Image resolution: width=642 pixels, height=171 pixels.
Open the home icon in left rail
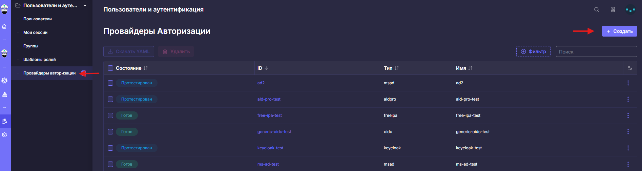(x=4, y=26)
